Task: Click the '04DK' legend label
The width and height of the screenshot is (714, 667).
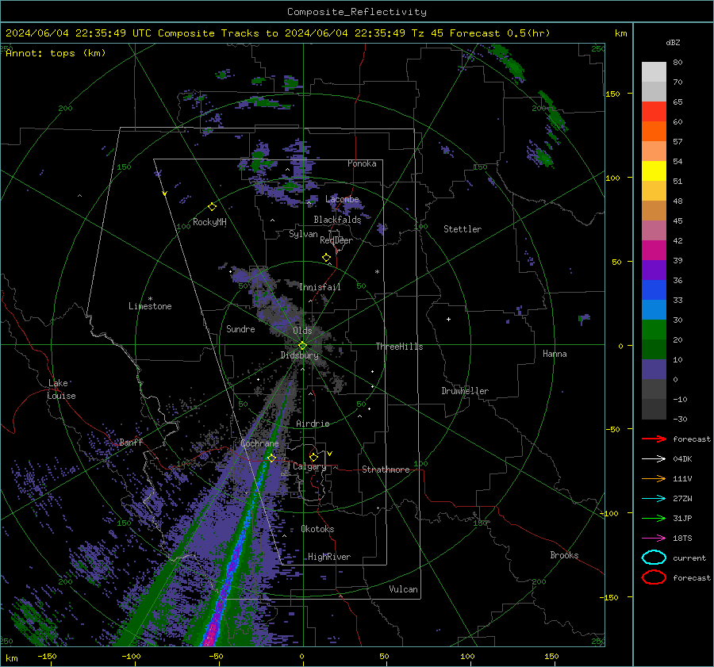Action: 682,459
